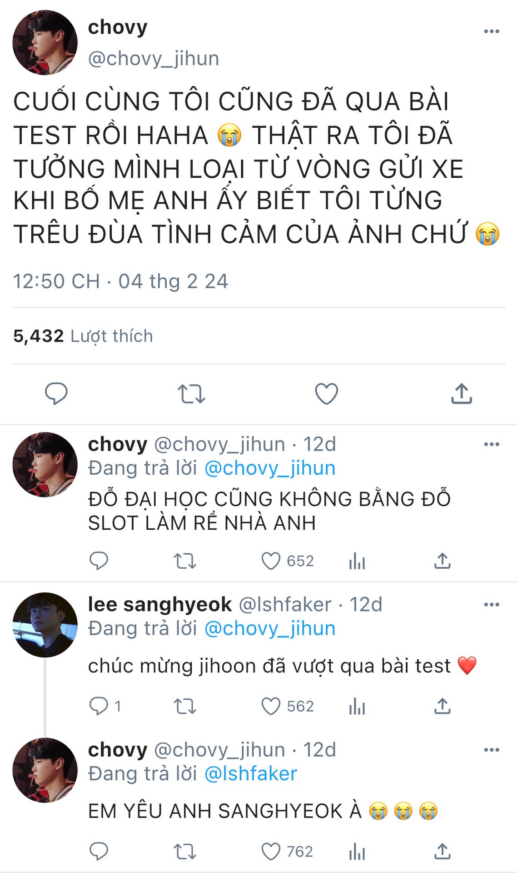518x873 pixels.
Task: Reply to chovy's main tweet
Action: pyautogui.click(x=56, y=394)
